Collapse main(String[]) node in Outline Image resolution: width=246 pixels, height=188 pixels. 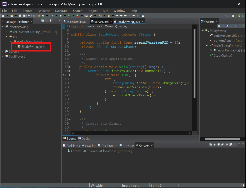(207, 45)
